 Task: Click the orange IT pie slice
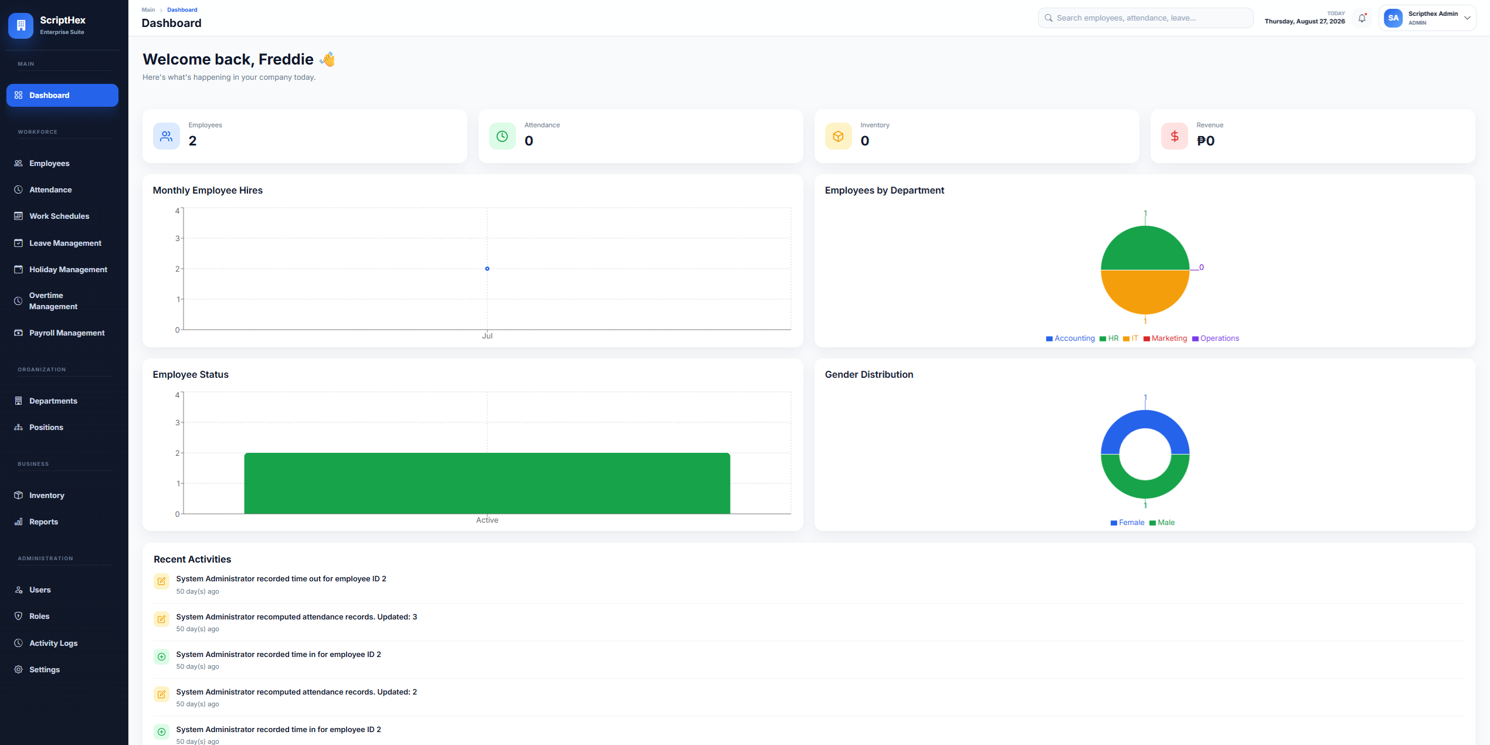pos(1145,292)
